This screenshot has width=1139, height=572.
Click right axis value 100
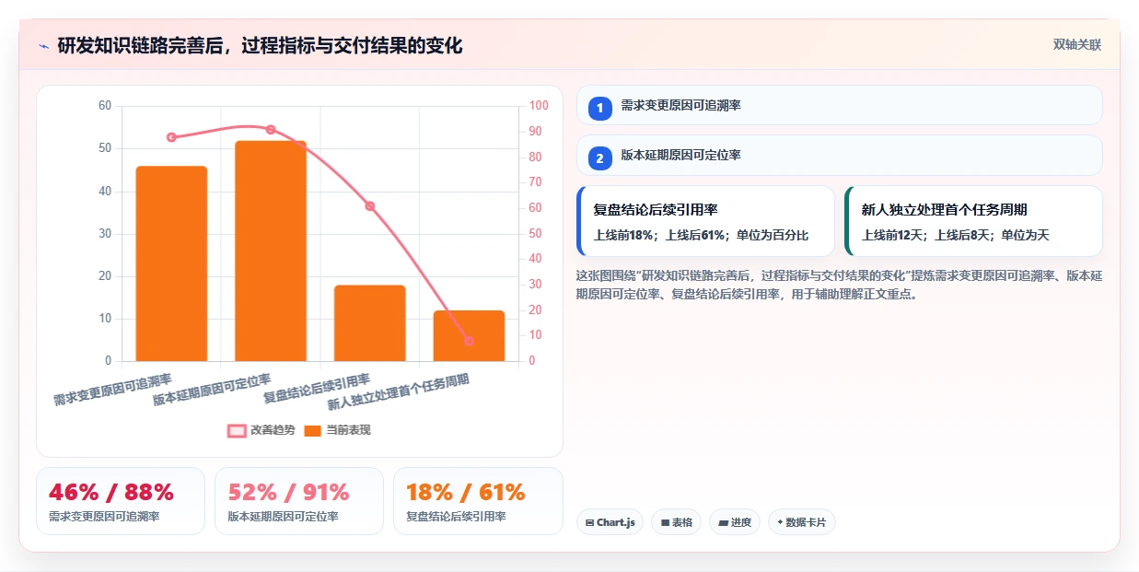(538, 106)
